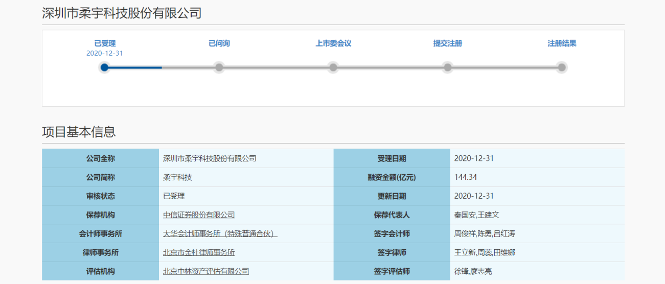Click the 徐锋,廖志亮 appraisers value
Screen dimensions: 665x284
click(473, 271)
